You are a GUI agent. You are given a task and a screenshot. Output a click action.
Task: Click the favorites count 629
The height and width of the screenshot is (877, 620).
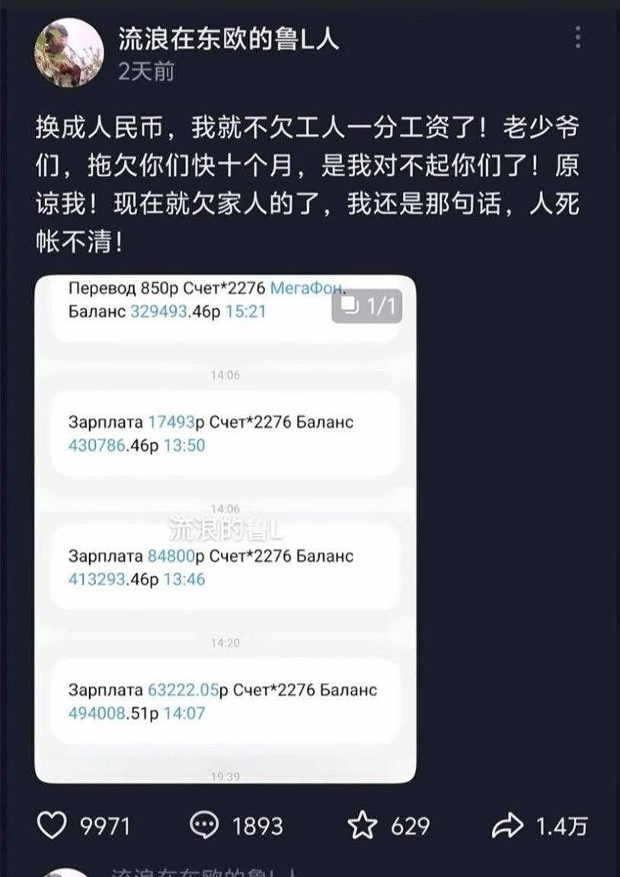(411, 826)
